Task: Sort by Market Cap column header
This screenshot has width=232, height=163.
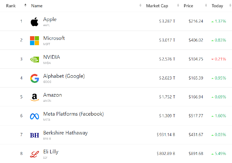Action: [x=157, y=6]
